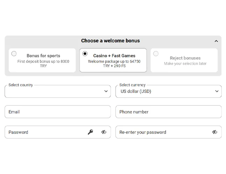Click the Choose a welcome bonus heading
This screenshot has height=174, width=226.
pos(110,41)
